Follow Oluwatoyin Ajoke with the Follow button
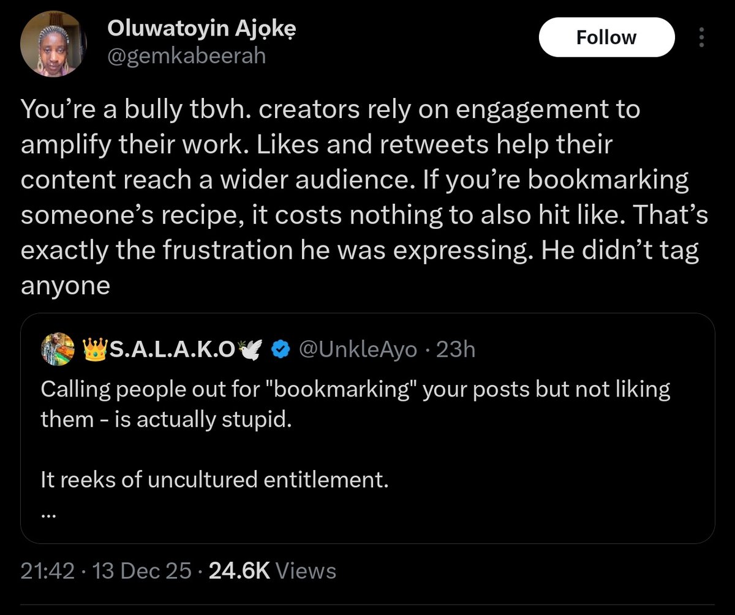 point(606,38)
